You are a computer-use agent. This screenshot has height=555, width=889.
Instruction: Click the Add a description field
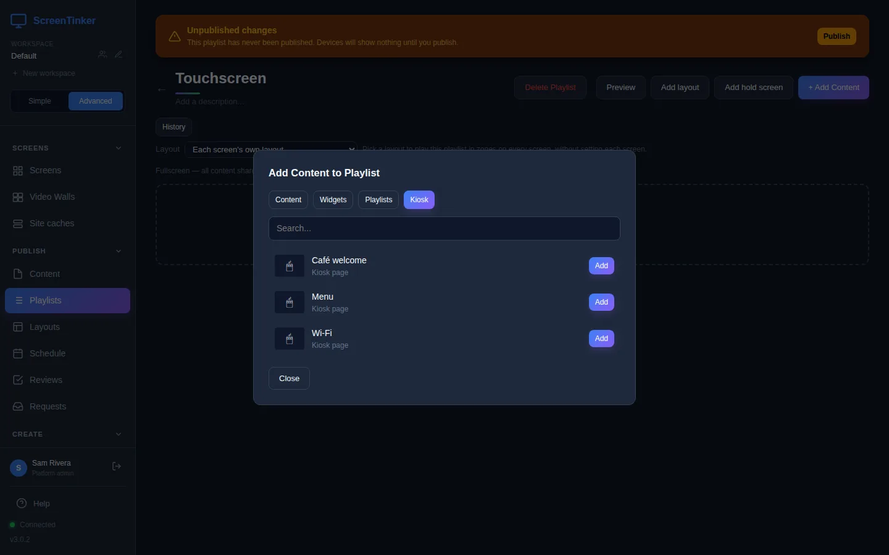point(209,102)
